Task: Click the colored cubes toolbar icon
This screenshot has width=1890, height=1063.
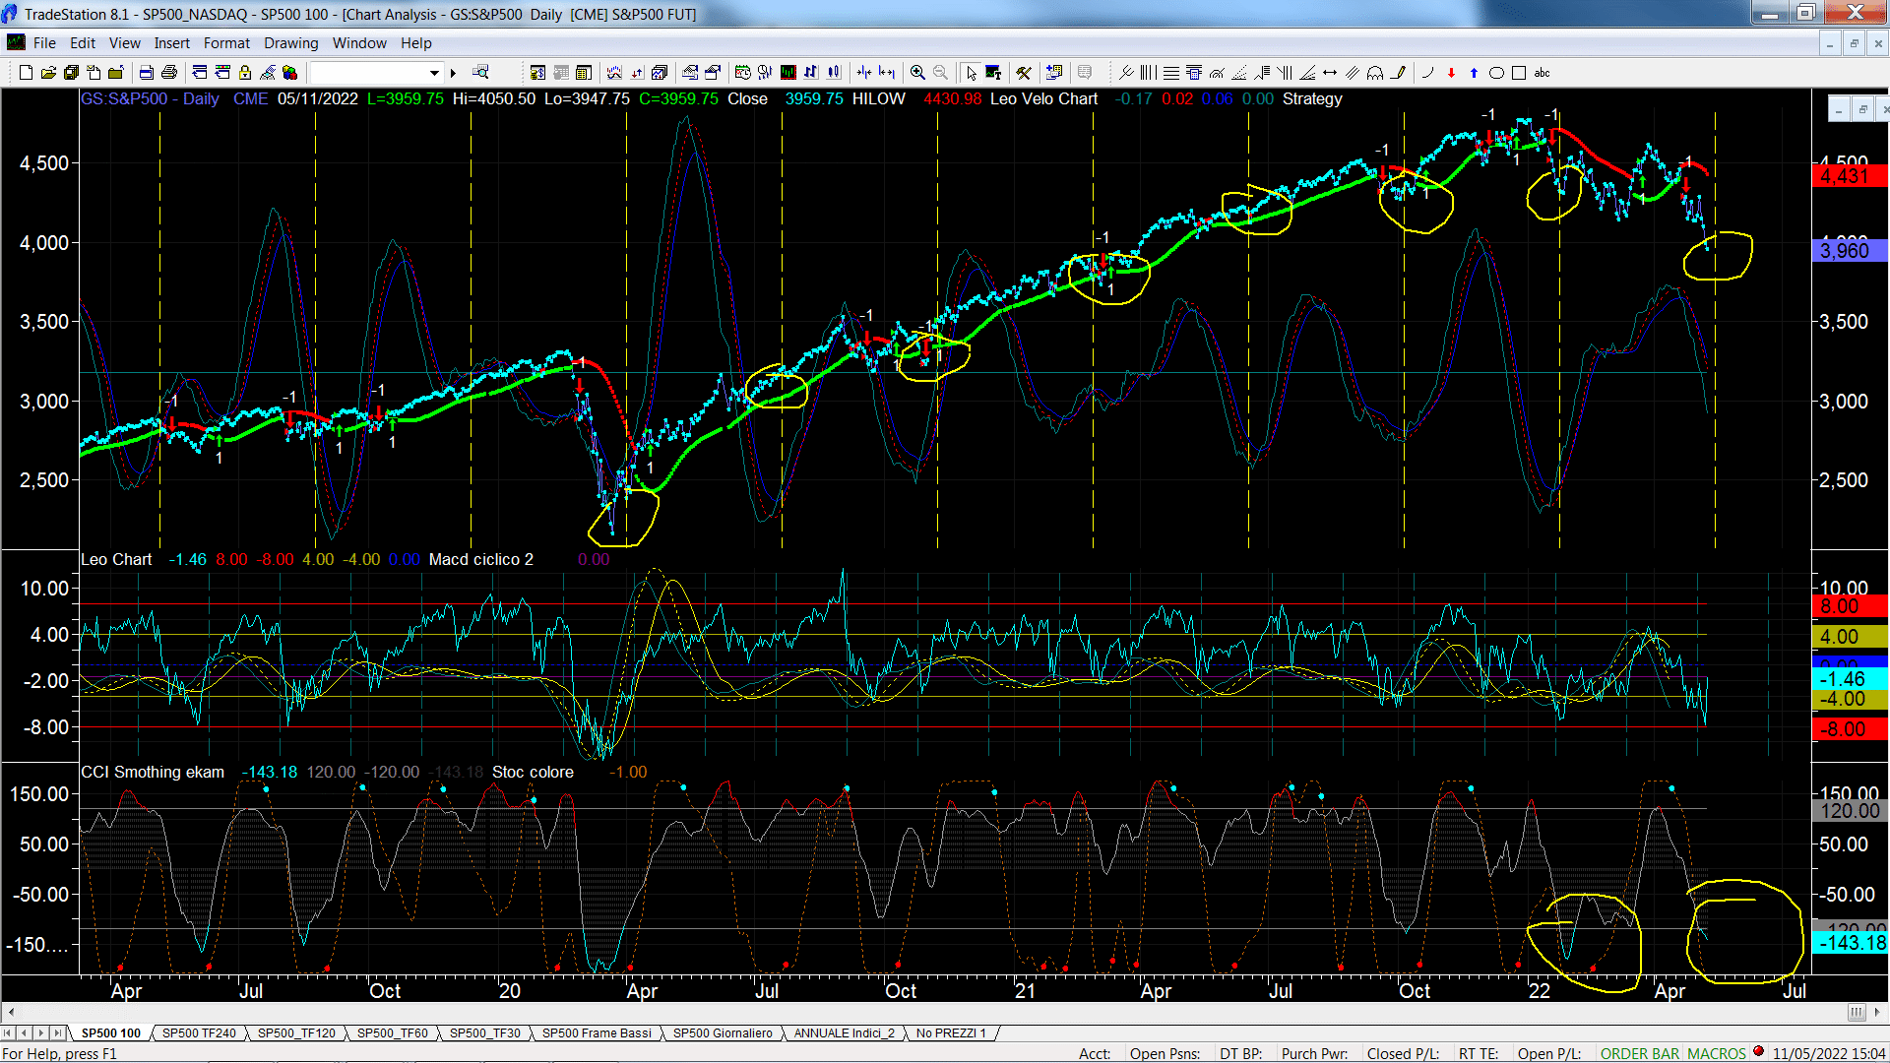Action: (x=289, y=73)
